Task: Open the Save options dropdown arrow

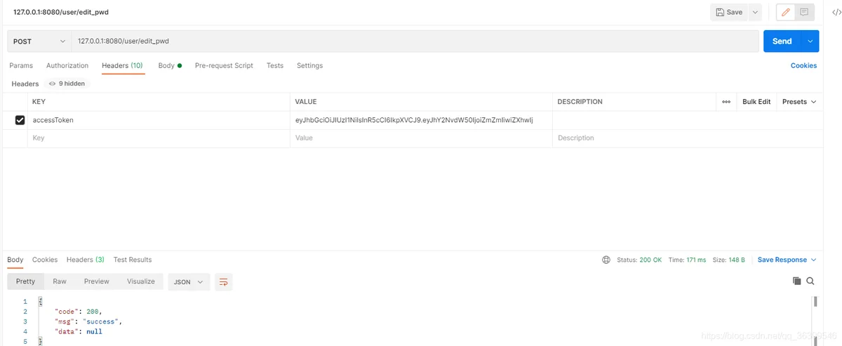Action: click(x=755, y=12)
